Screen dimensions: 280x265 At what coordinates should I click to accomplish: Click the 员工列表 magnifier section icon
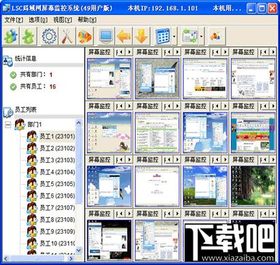[x=8, y=112]
